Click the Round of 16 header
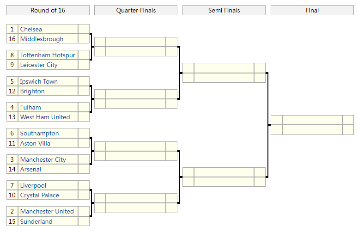This screenshot has height=232, width=358. pos(48,10)
